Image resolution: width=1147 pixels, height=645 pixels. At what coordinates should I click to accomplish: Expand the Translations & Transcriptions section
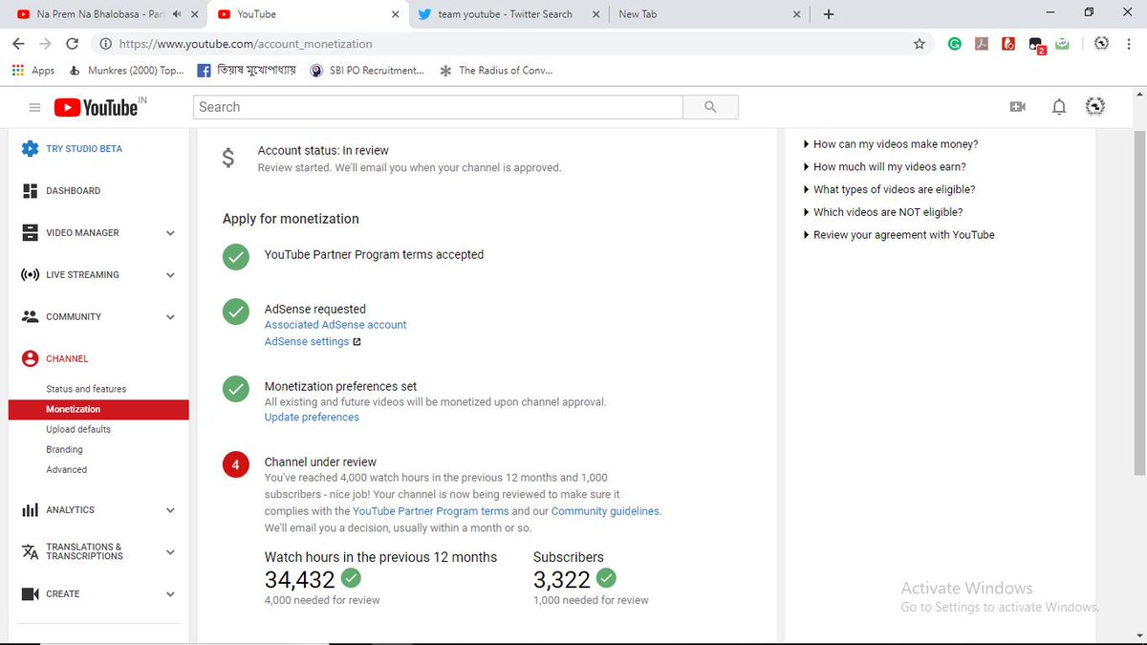coord(170,552)
